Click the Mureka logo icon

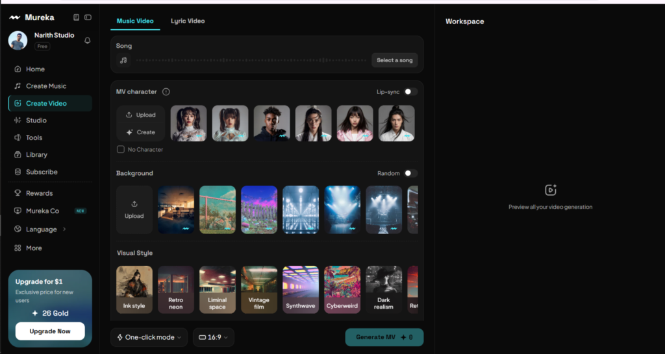[14, 18]
